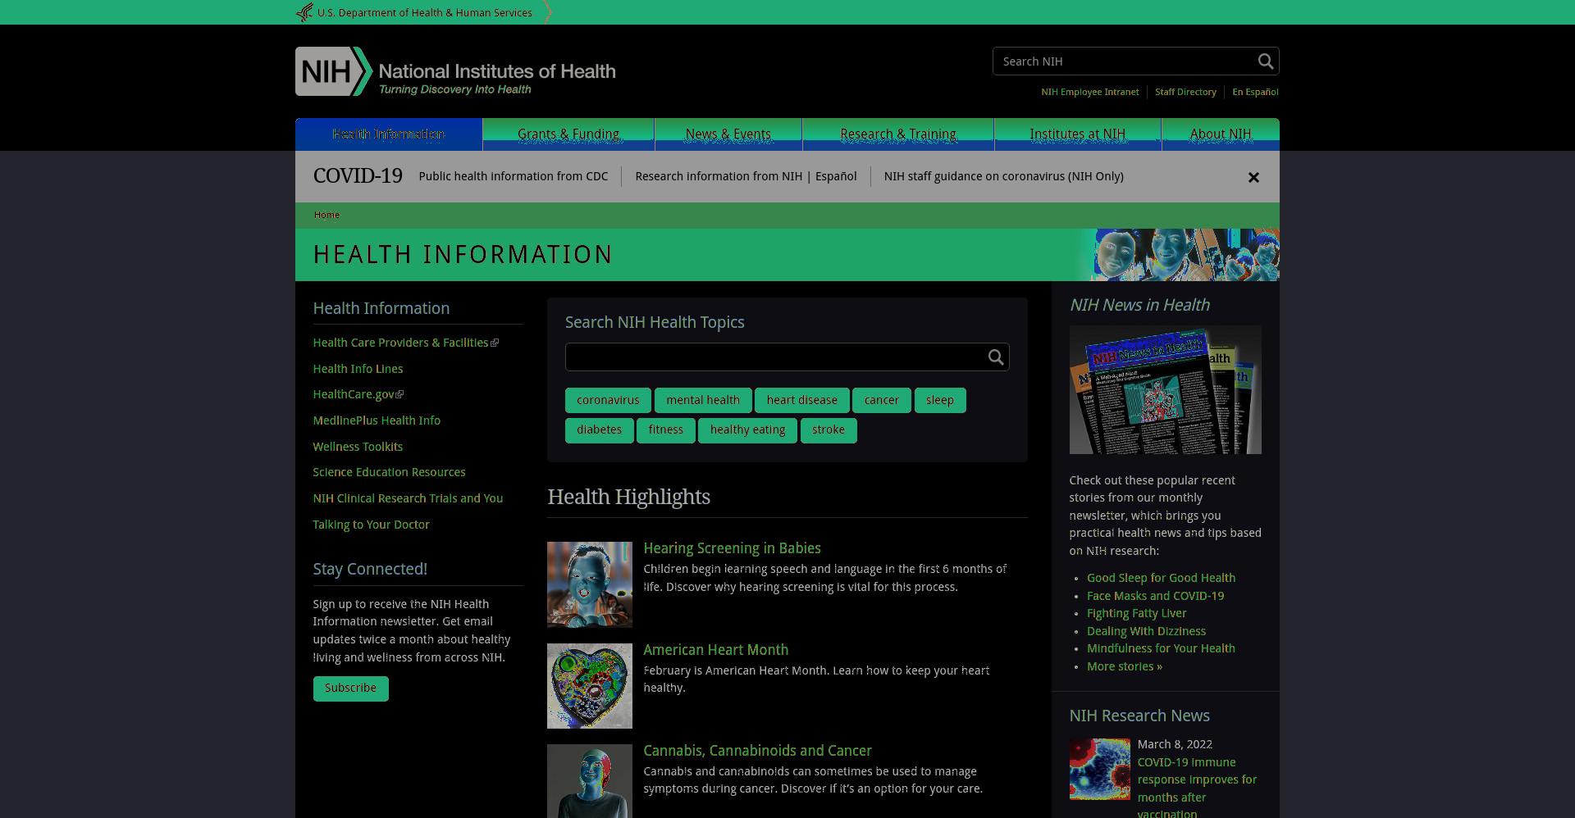Close the COVID-19 banner

(1253, 177)
